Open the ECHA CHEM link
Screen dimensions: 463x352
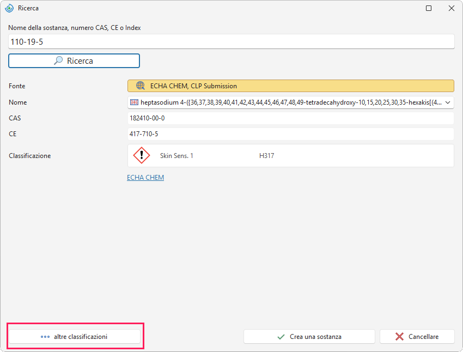pyautogui.click(x=145, y=178)
